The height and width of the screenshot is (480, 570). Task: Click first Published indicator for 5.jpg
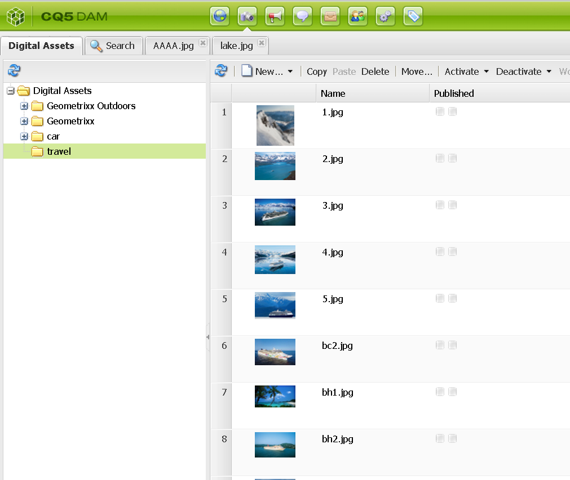point(440,298)
